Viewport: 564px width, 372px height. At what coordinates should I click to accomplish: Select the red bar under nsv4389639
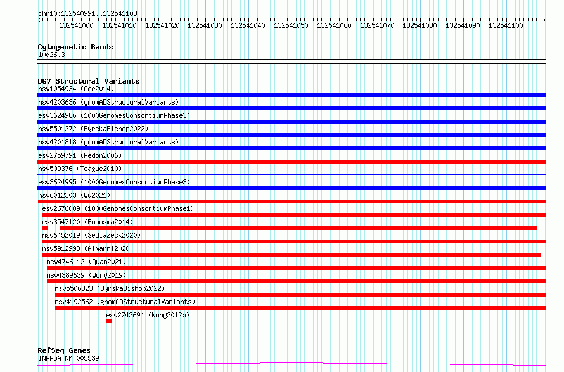point(296,281)
